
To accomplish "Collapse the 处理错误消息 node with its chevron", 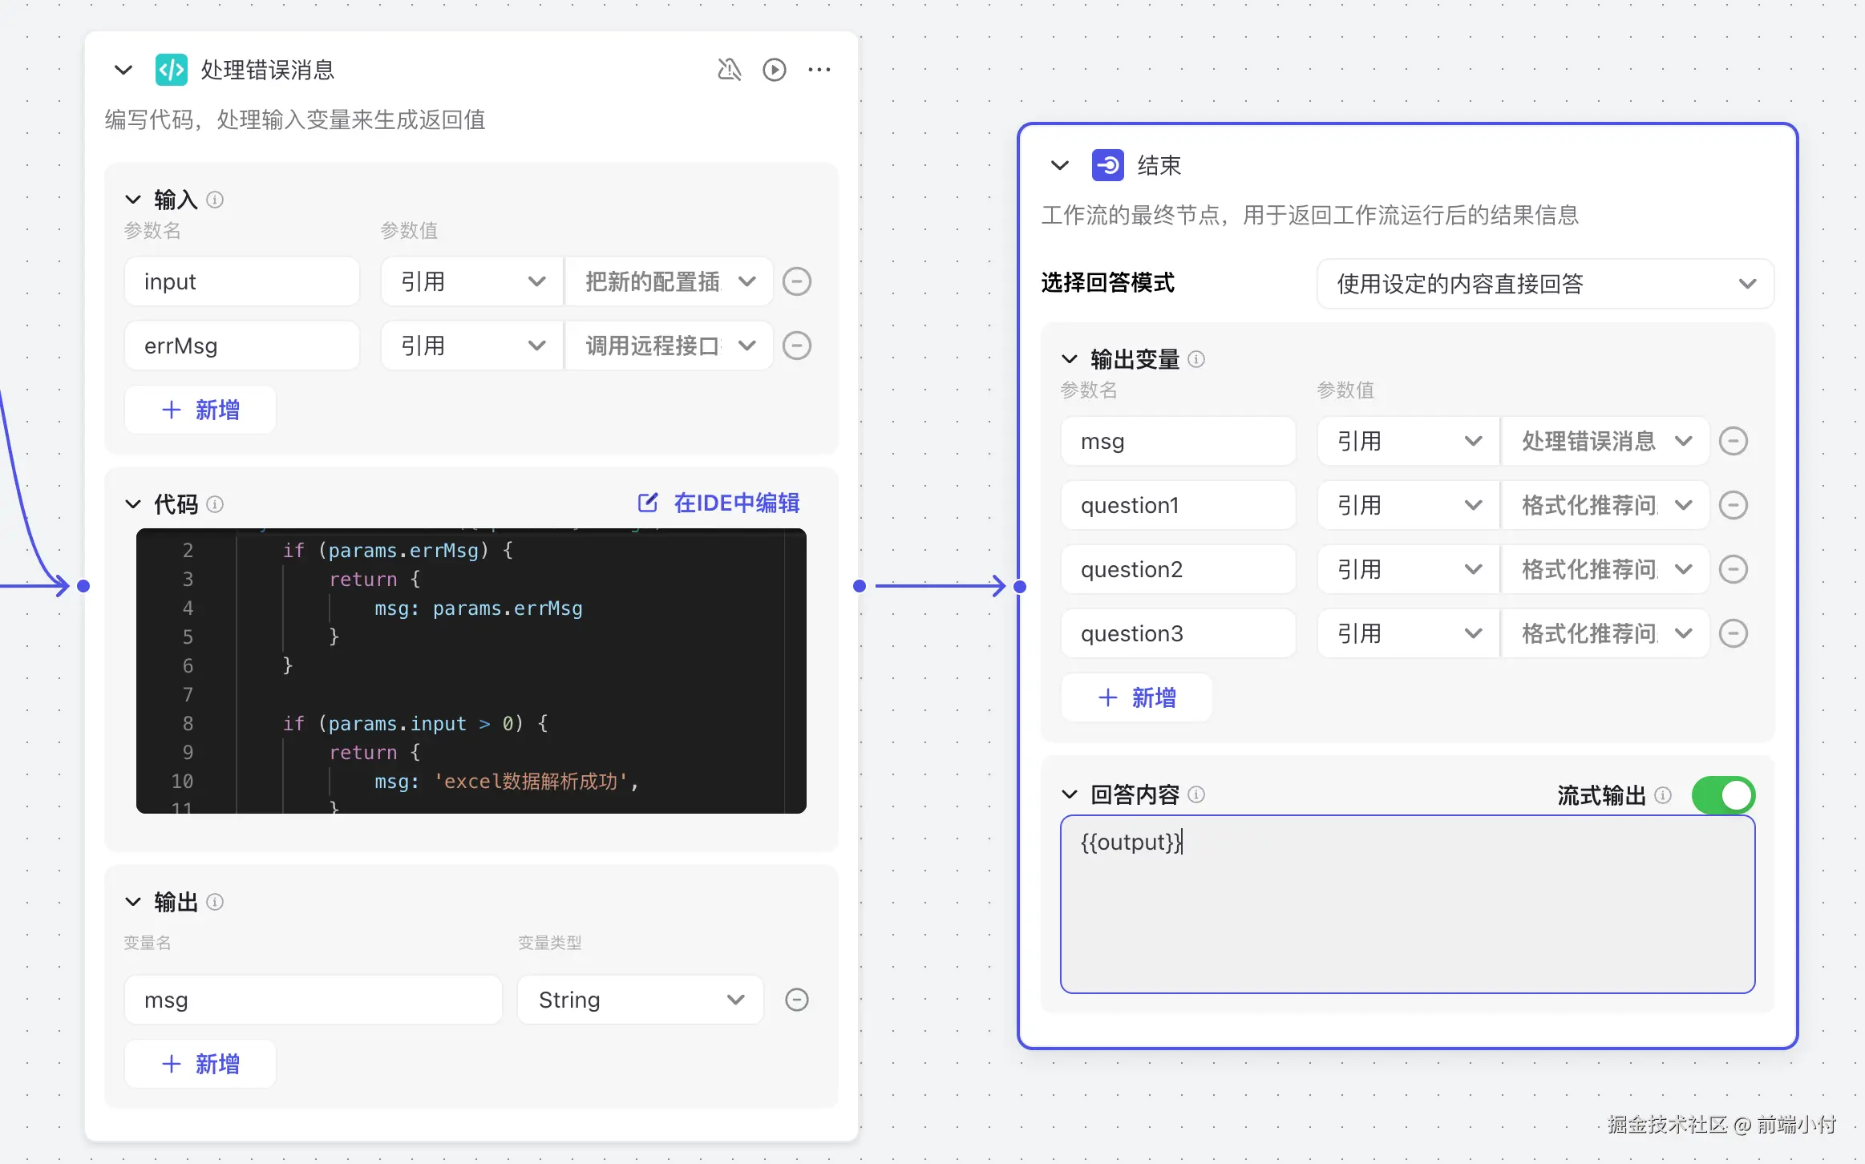I will pos(123,70).
